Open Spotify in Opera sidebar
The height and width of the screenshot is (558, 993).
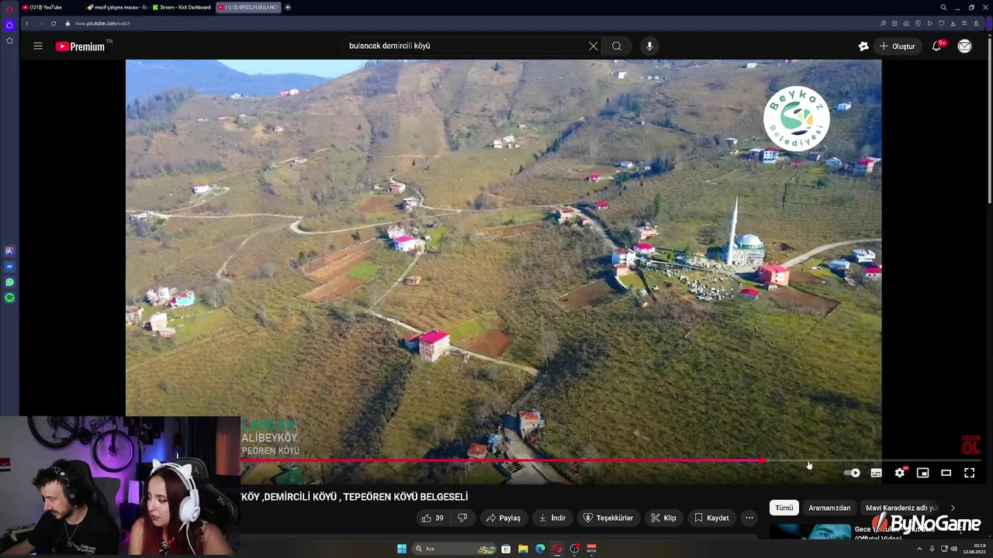pyautogui.click(x=9, y=298)
